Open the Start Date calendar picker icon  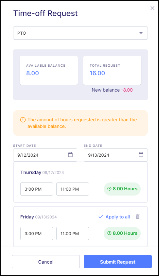click(70, 155)
